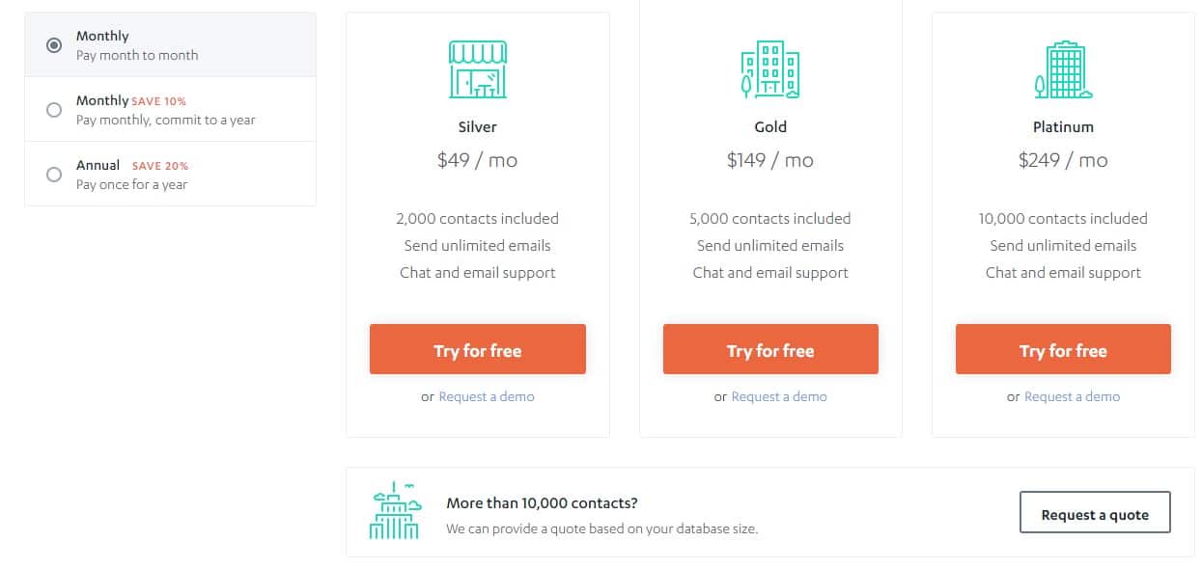Start the Silver plan free trial
Viewport: 1202px width, 568px height.
click(x=478, y=349)
